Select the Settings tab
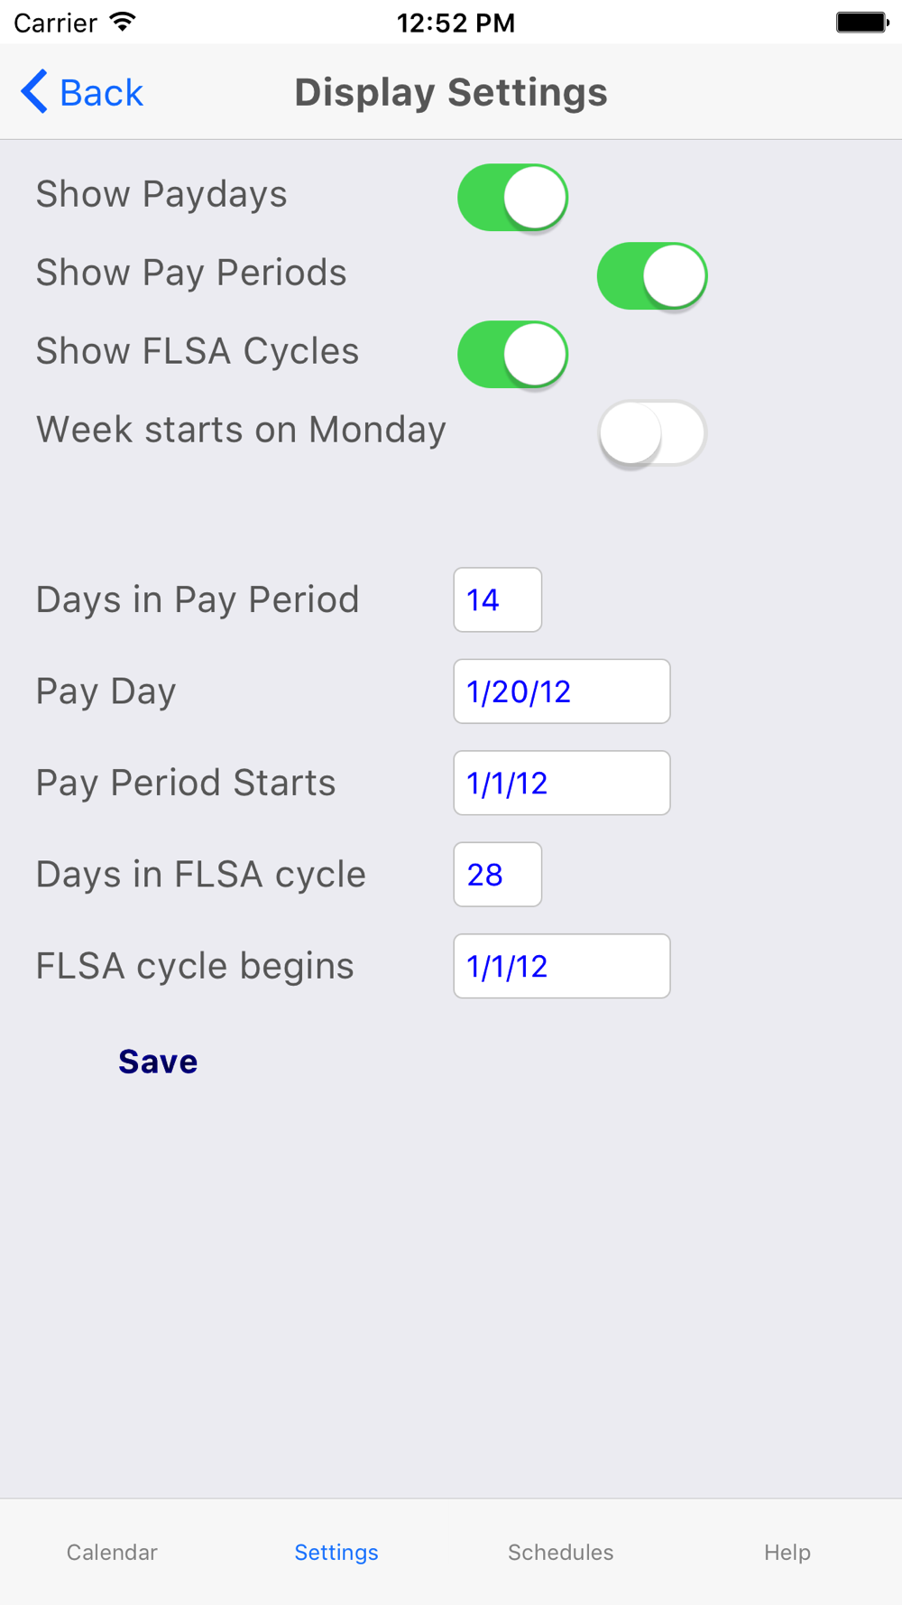 [x=336, y=1552]
